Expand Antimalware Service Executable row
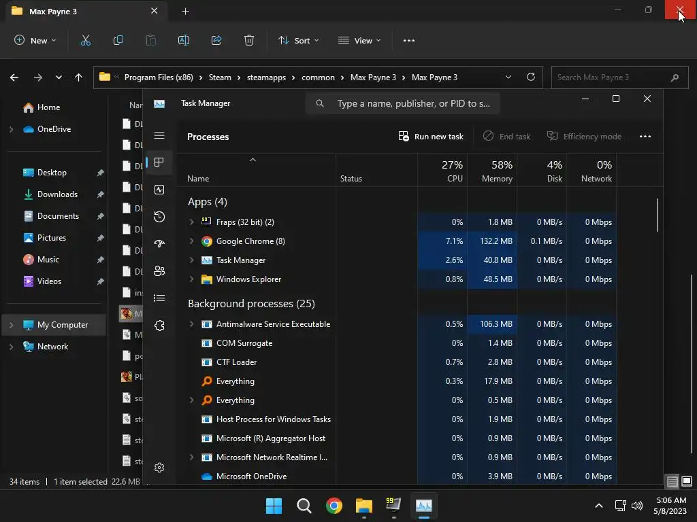This screenshot has height=522, width=697. pos(191,324)
